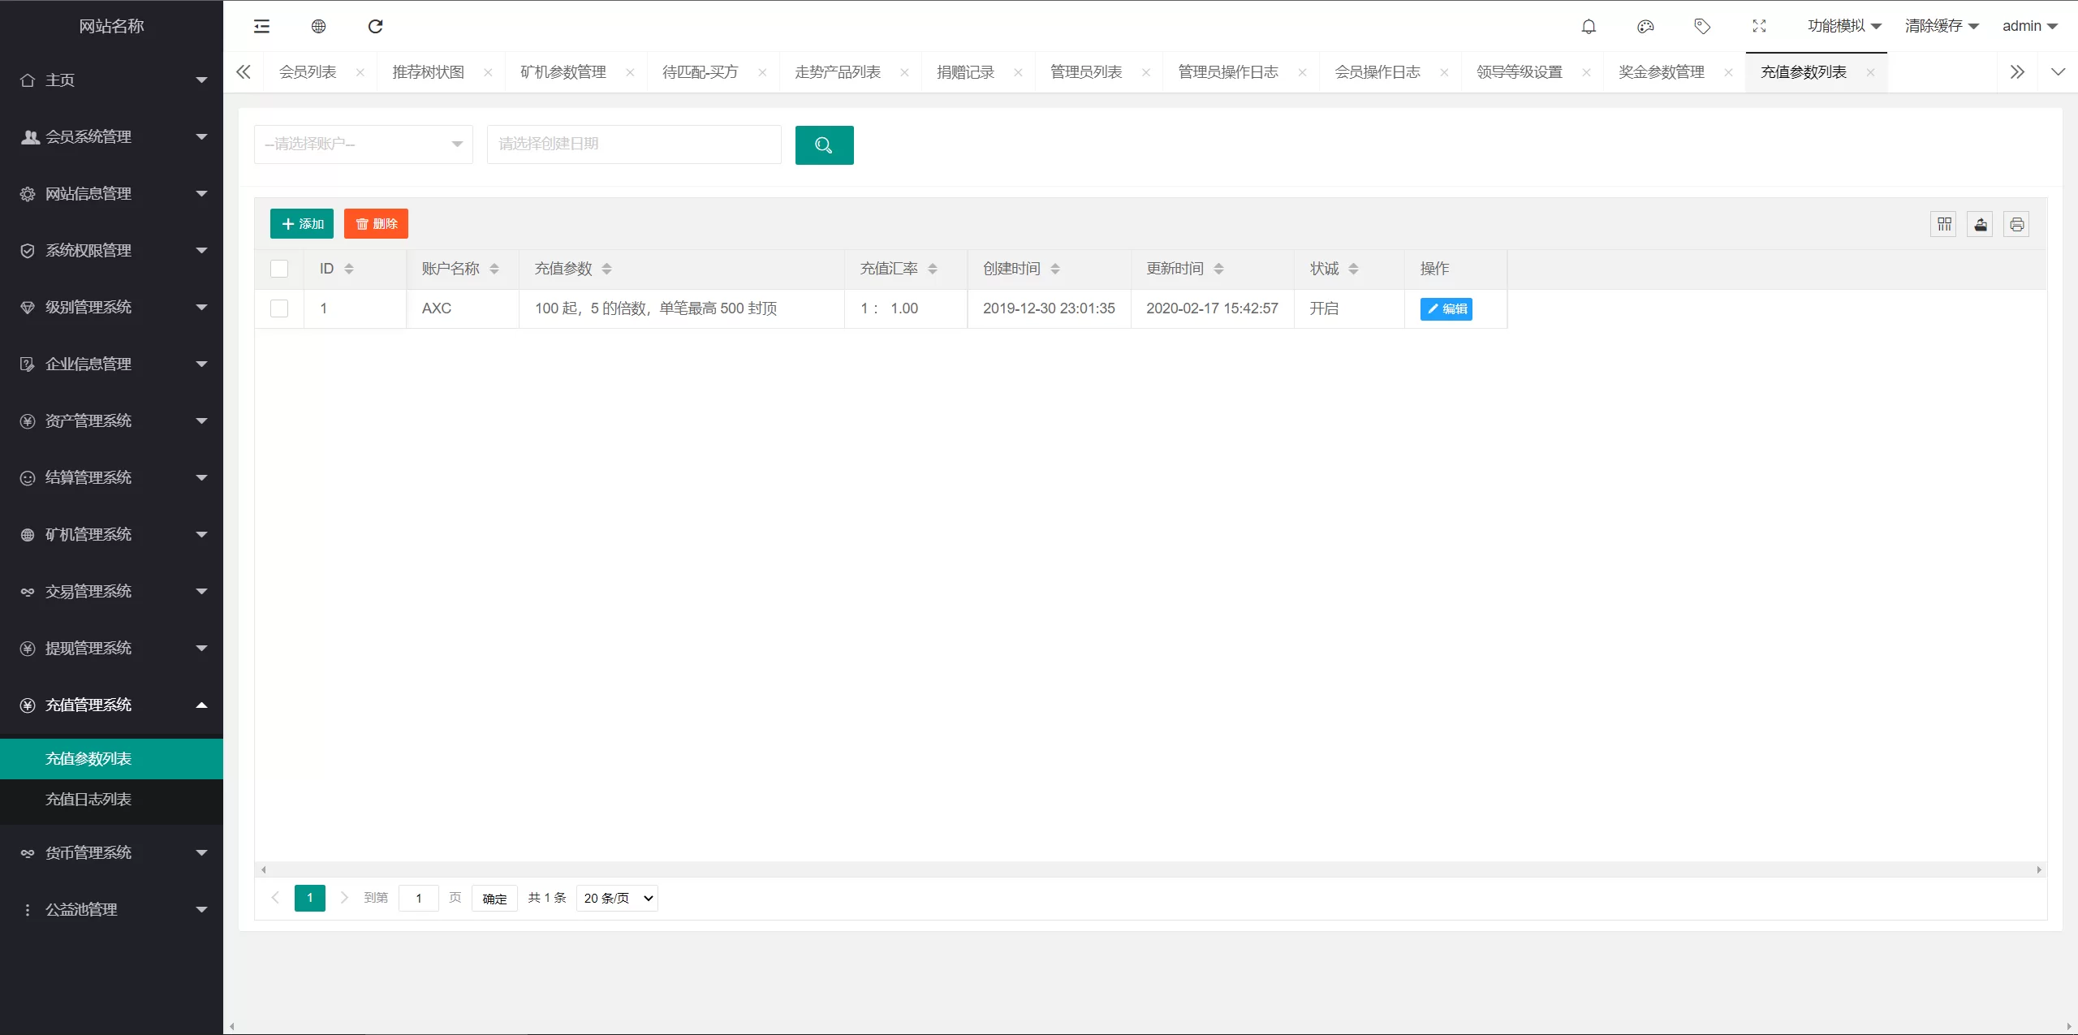Open the theme palette icon
Viewport: 2078px width, 1035px height.
[x=1645, y=26]
